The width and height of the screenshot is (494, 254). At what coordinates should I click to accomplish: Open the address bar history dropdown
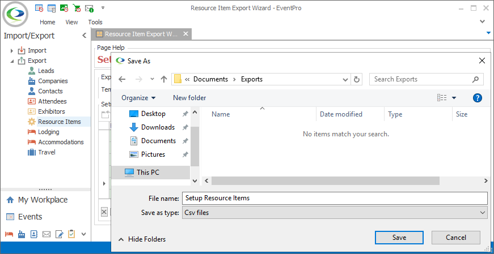coord(345,80)
